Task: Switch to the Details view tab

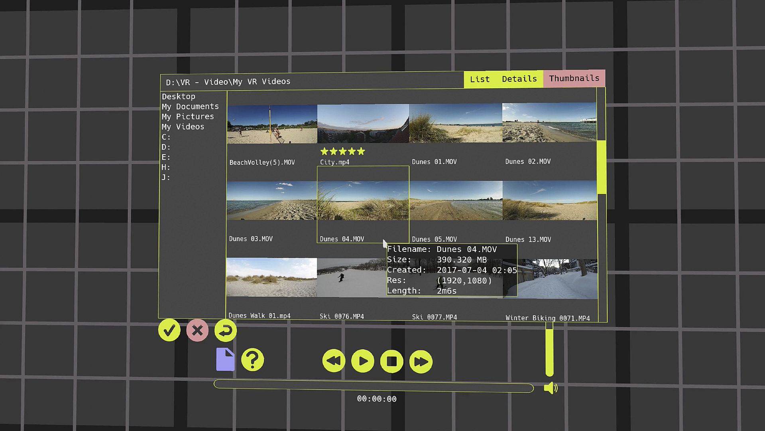Action: (x=519, y=79)
